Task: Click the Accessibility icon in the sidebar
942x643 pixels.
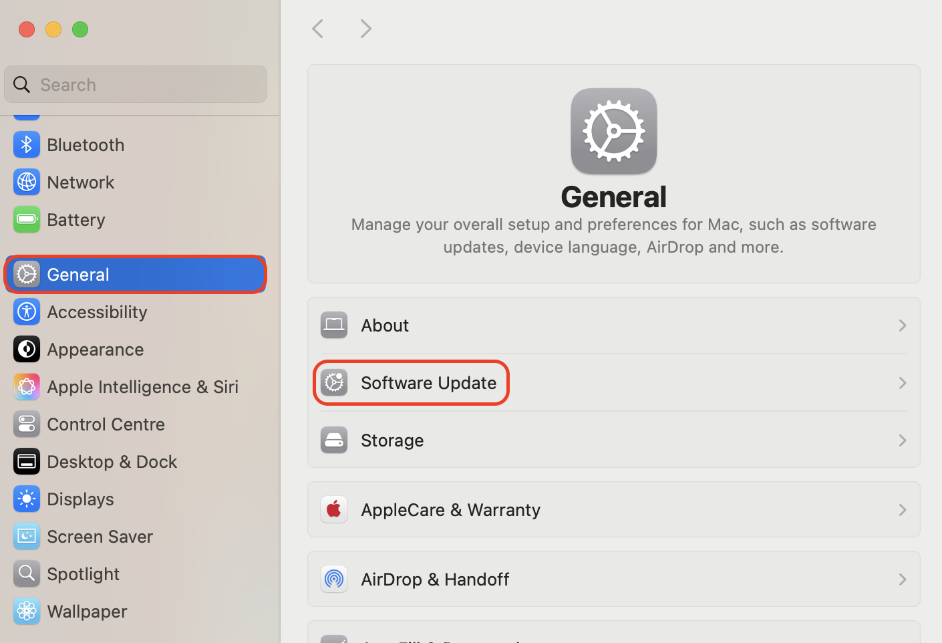Action: tap(26, 311)
